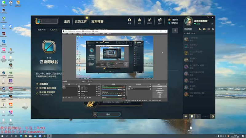
Task: Click 开始推流 in OBS controls
Action: (x=160, y=86)
